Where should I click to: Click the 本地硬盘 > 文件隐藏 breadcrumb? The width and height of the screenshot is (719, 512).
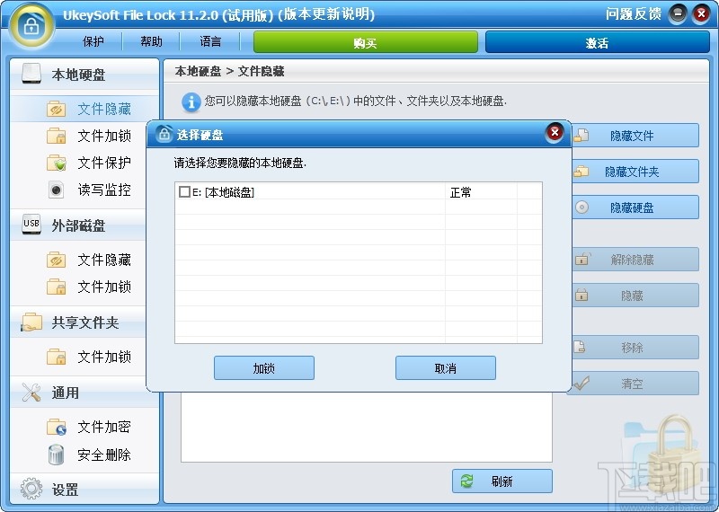coord(229,72)
